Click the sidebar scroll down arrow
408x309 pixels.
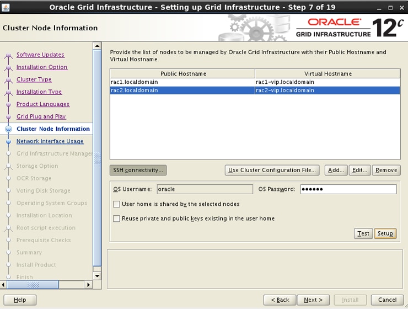click(x=97, y=276)
